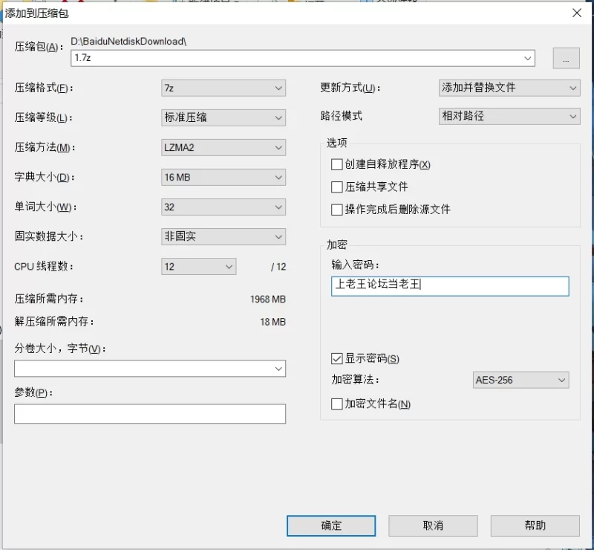Open the 压缩方法 LZMA2 dropdown
The image size is (594, 550).
(x=223, y=148)
